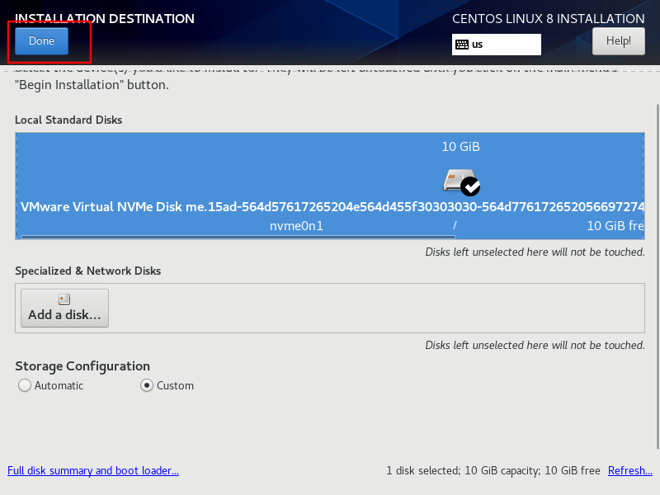Open Full disk summary and boot loader link
Image resolution: width=660 pixels, height=495 pixels.
93,470
